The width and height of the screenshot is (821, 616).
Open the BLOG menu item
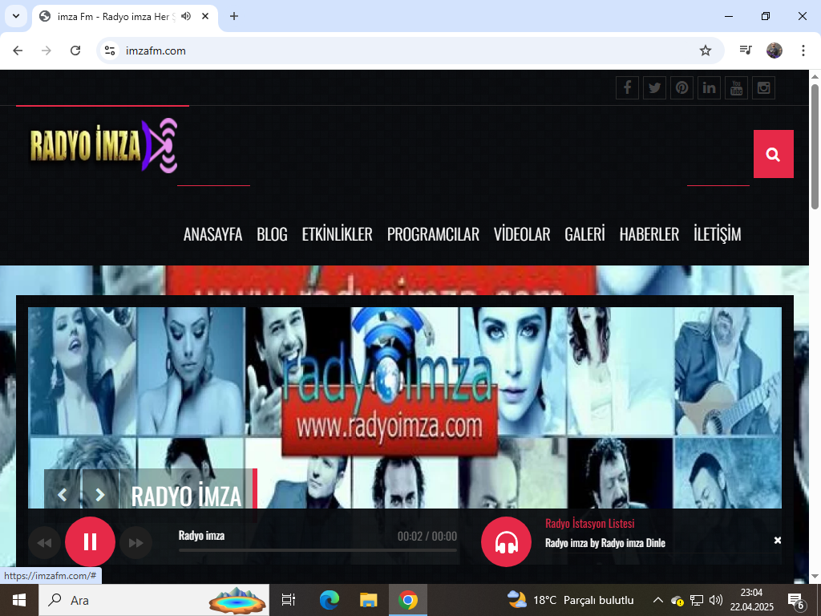(273, 234)
